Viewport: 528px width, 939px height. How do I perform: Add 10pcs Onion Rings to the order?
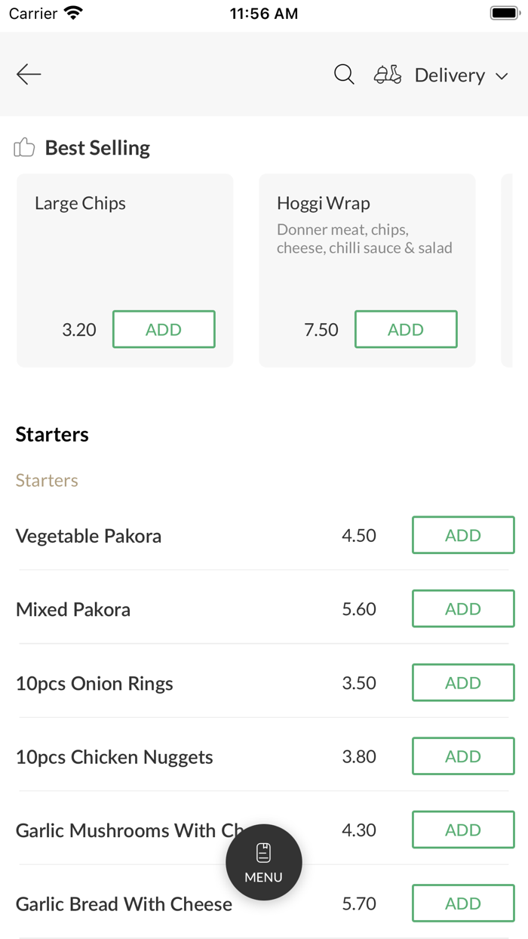(x=462, y=682)
